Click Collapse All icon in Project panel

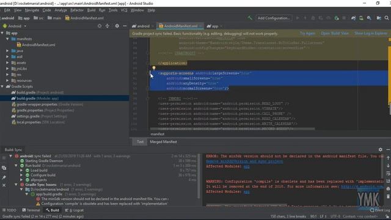(108, 26)
